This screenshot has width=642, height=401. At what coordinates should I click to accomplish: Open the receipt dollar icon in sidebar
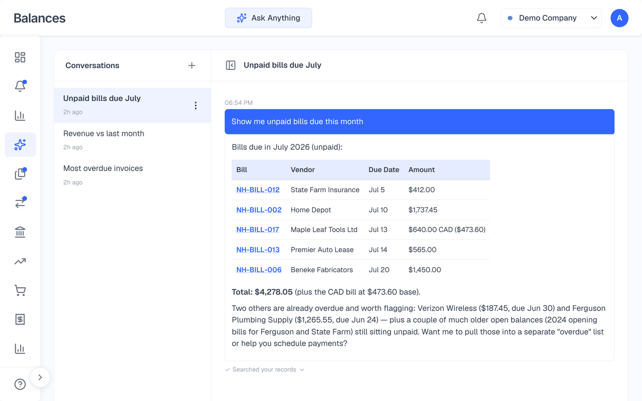(x=20, y=319)
